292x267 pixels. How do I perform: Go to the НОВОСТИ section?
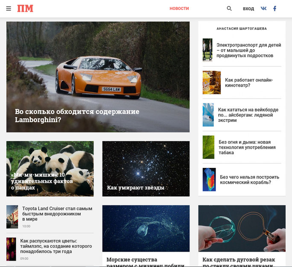click(179, 9)
